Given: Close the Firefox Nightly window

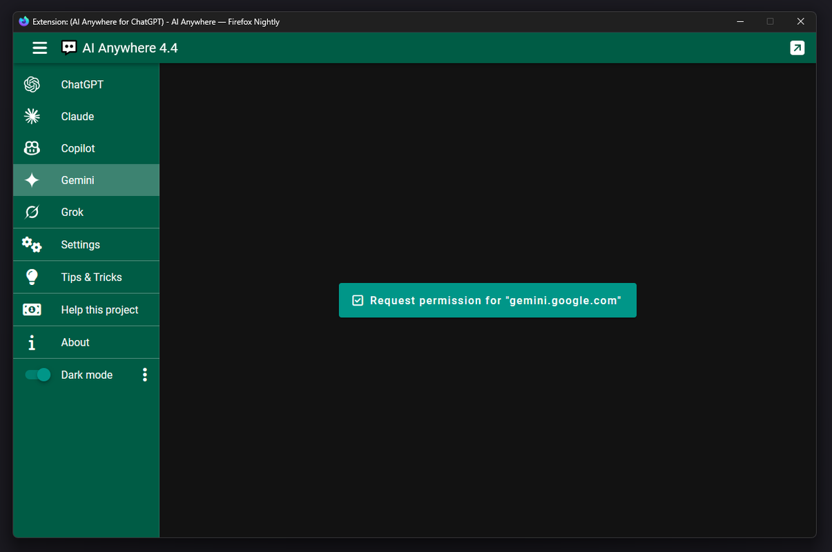Looking at the screenshot, I should pyautogui.click(x=801, y=21).
